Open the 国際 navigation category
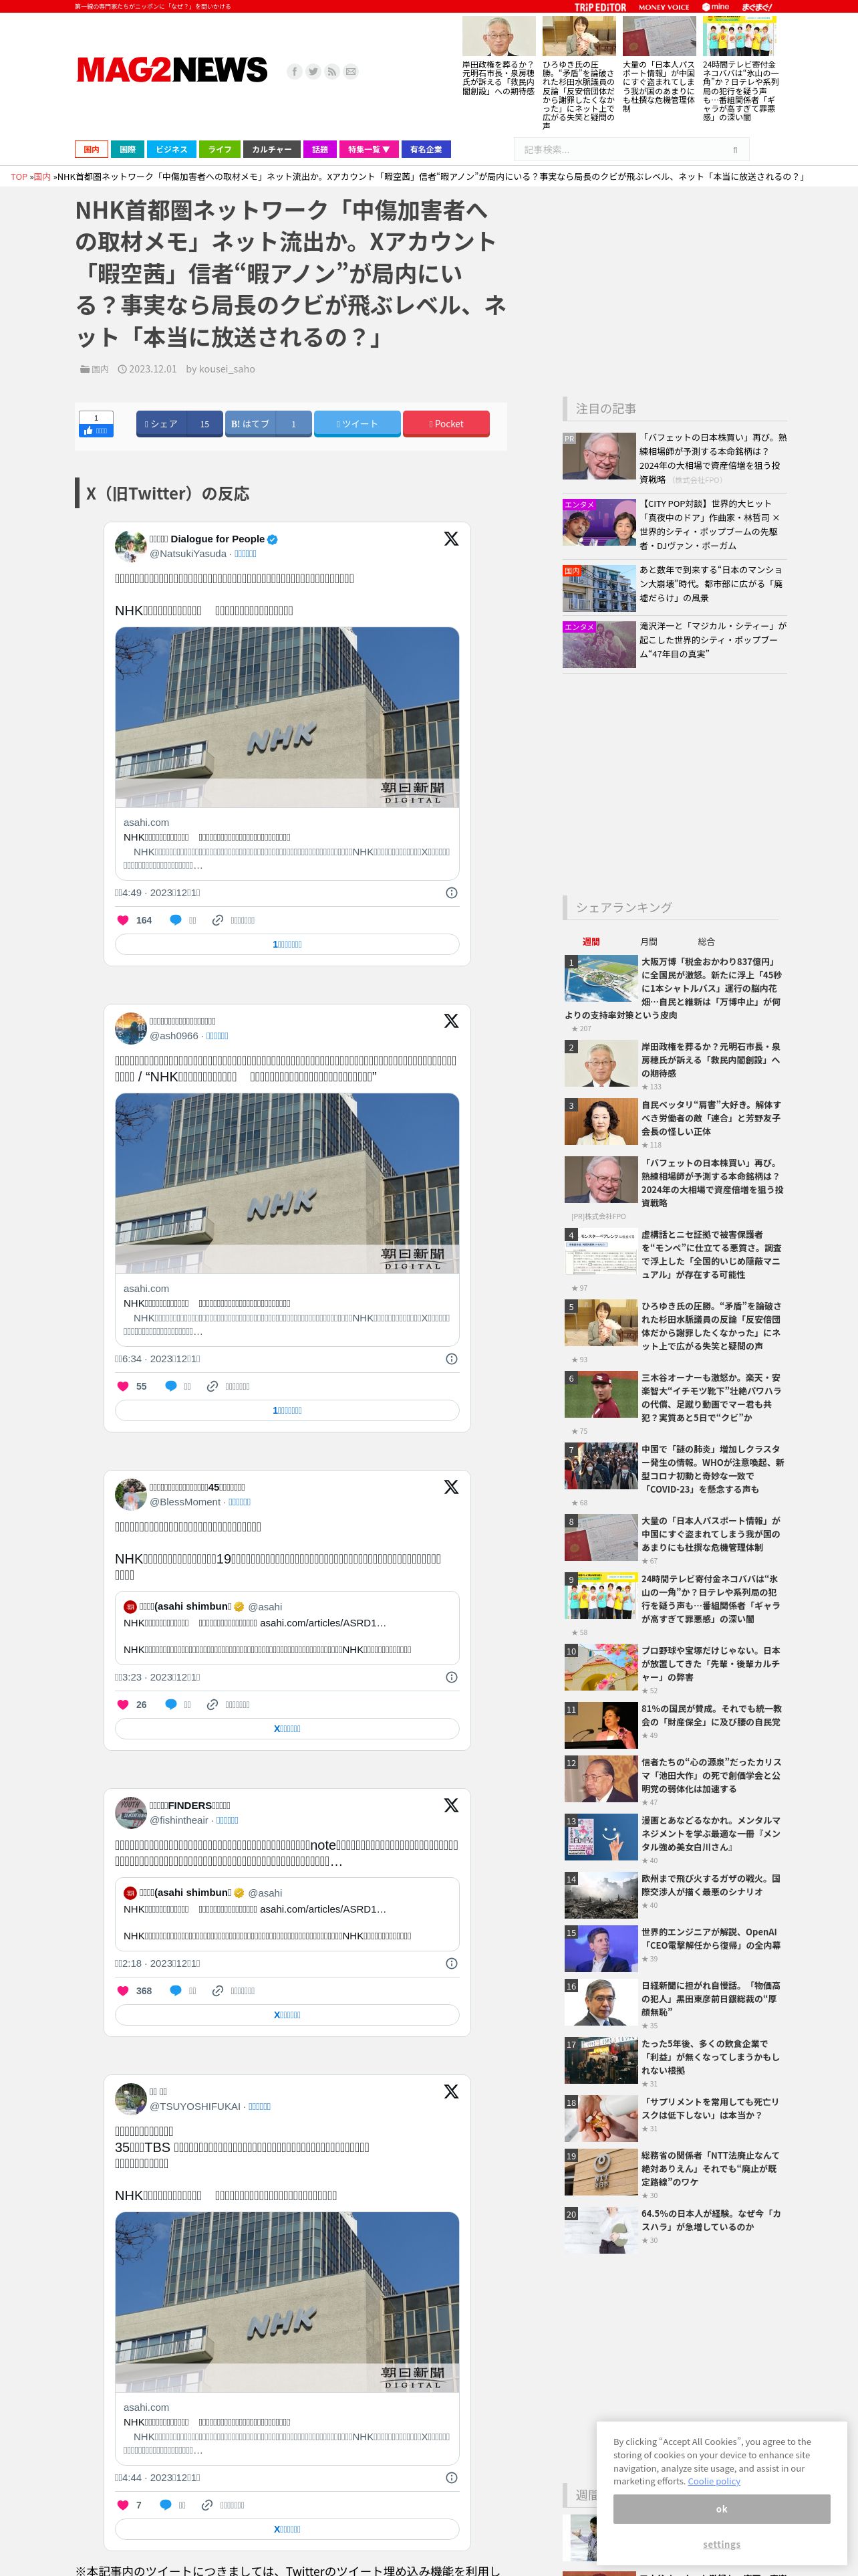Viewport: 858px width, 2576px height. [127, 149]
